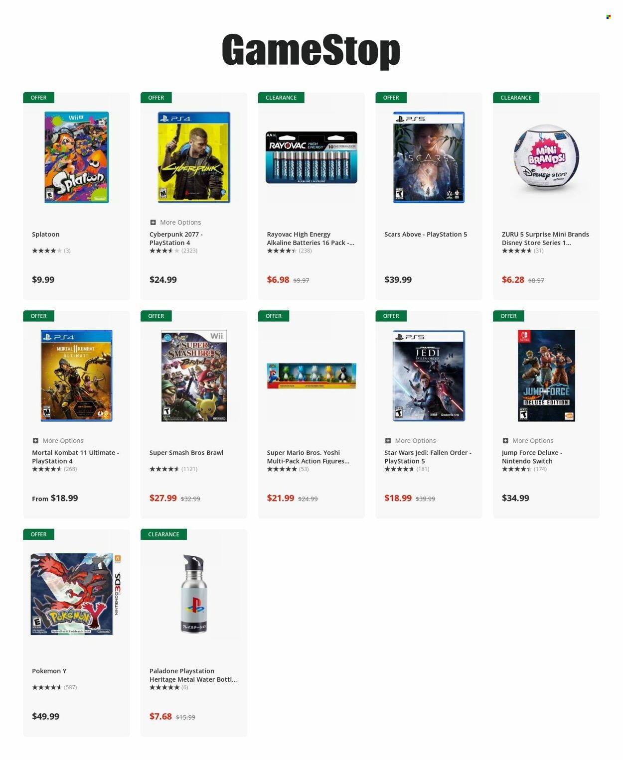Screen dimensions: 623x760
Task: Click the plus icon beside Mortal Kombat More Options
Action: [x=35, y=441]
